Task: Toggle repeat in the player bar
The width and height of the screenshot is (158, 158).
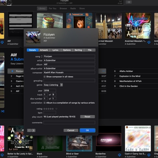Action: click(121, 1)
